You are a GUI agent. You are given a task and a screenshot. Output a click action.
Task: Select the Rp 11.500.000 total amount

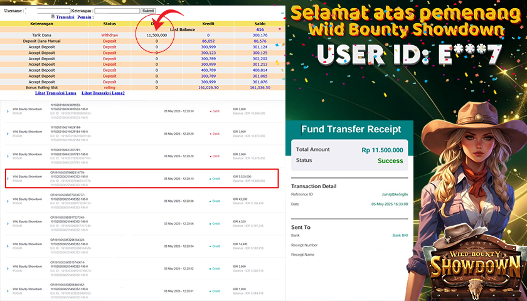point(383,150)
